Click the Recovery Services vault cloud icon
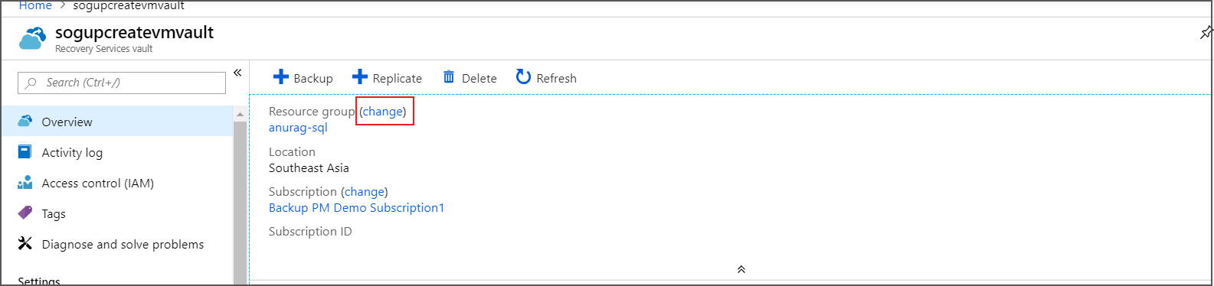Image resolution: width=1214 pixels, height=286 pixels. (33, 38)
